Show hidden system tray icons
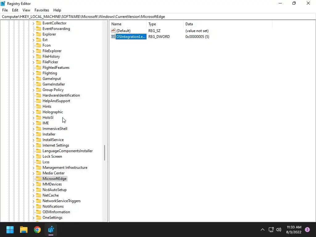This screenshot has height=237, width=316. pyautogui.click(x=262, y=230)
